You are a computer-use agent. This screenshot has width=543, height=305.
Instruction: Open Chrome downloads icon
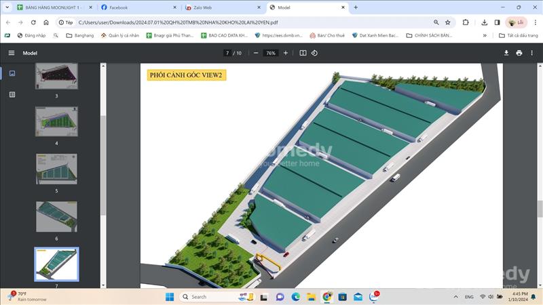click(x=484, y=22)
